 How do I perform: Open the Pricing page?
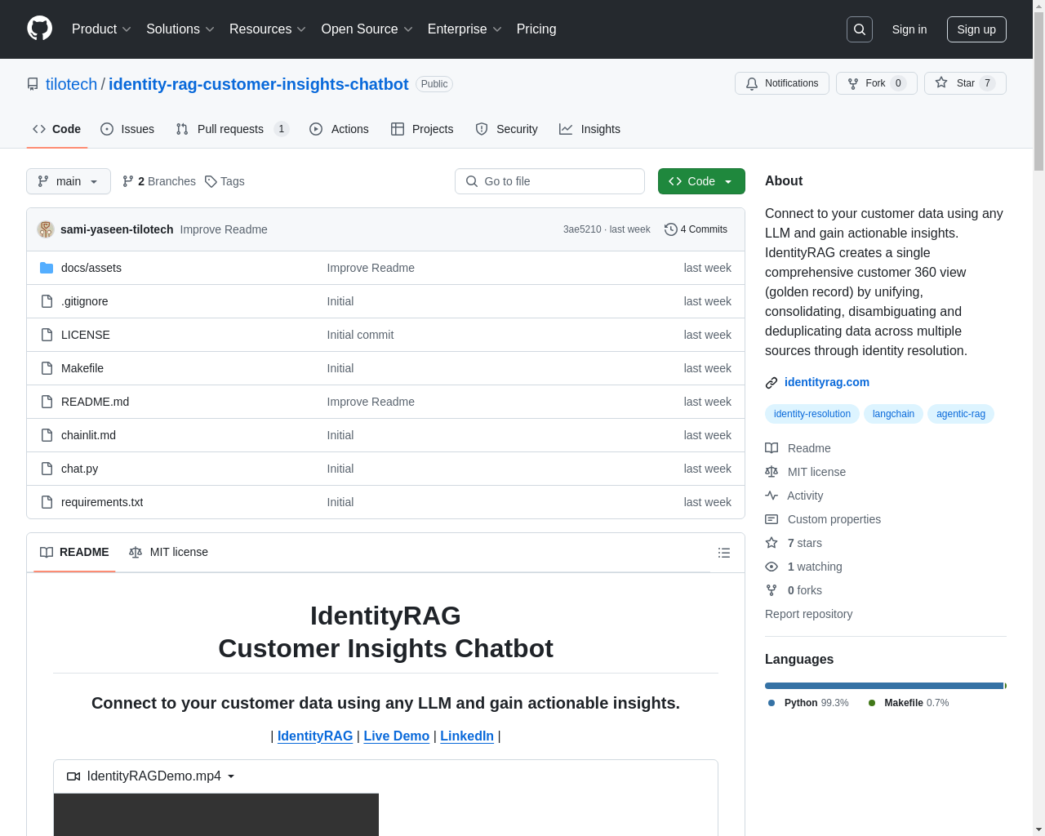536,29
